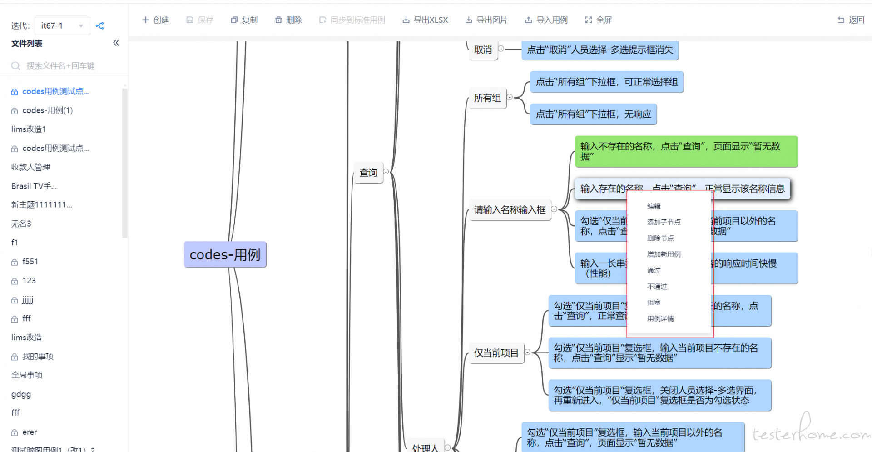Image resolution: width=872 pixels, height=452 pixels.
Task: Click the return arrow icon beside 返回
Action: click(841, 20)
